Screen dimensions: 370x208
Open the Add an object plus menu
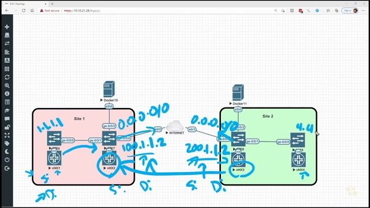pyautogui.click(x=7, y=27)
